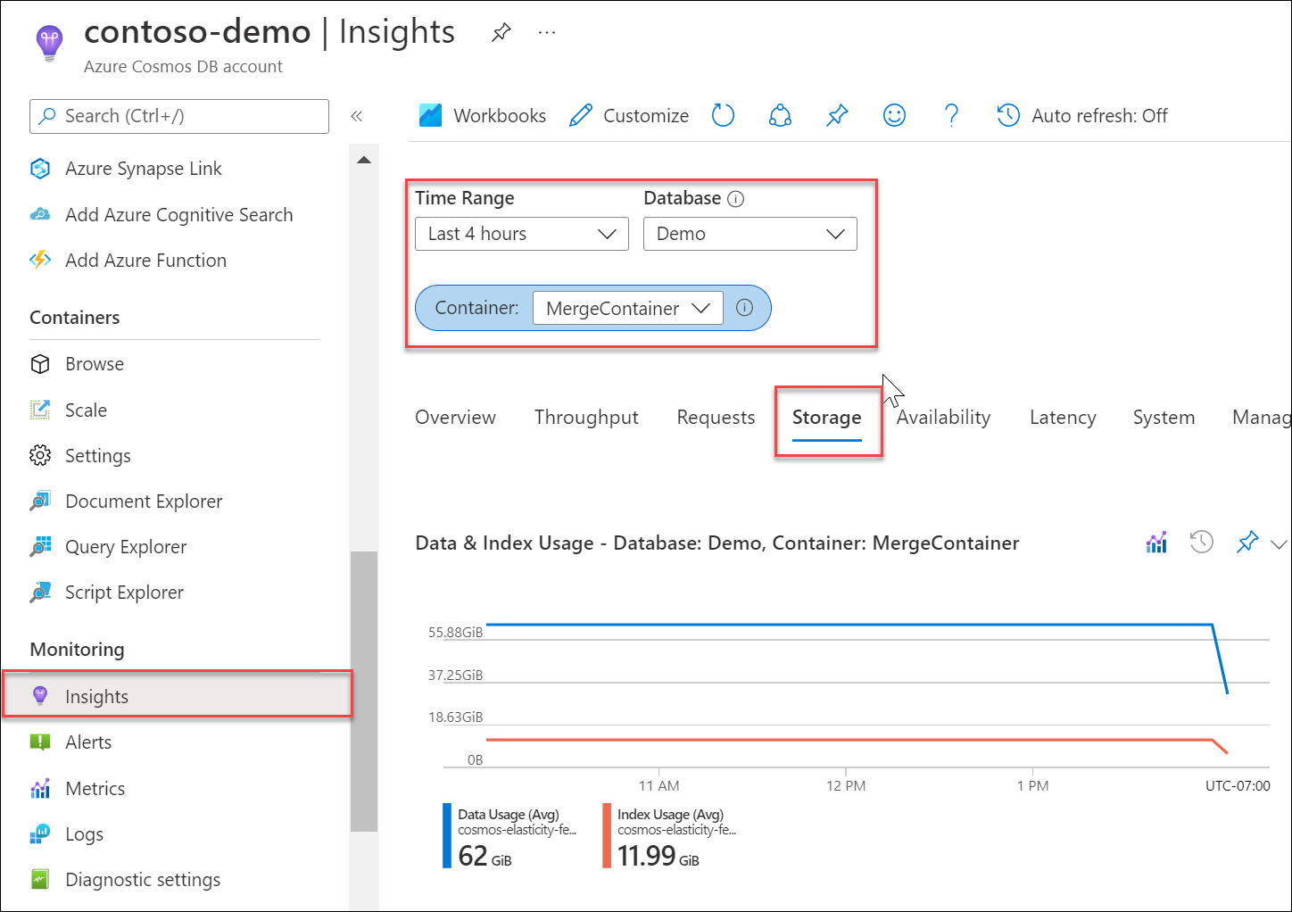Select the Document Explorer icon
Screen dimensions: 1292x912
(40, 501)
